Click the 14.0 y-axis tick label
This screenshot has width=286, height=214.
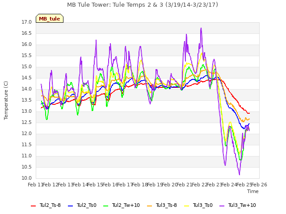[27, 89]
